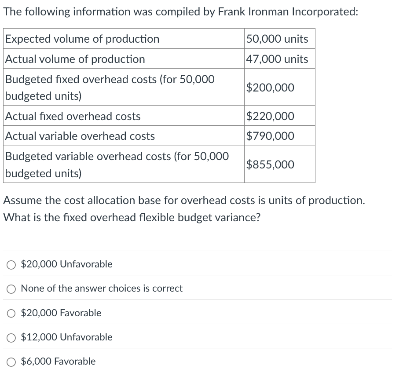Click the "Actual volume of production" row label

[x=75, y=59]
